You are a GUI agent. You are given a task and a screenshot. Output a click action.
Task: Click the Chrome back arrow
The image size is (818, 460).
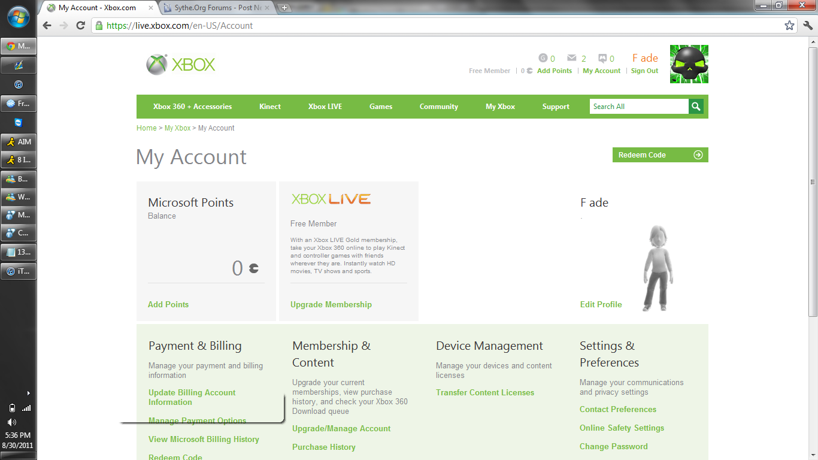pyautogui.click(x=47, y=26)
